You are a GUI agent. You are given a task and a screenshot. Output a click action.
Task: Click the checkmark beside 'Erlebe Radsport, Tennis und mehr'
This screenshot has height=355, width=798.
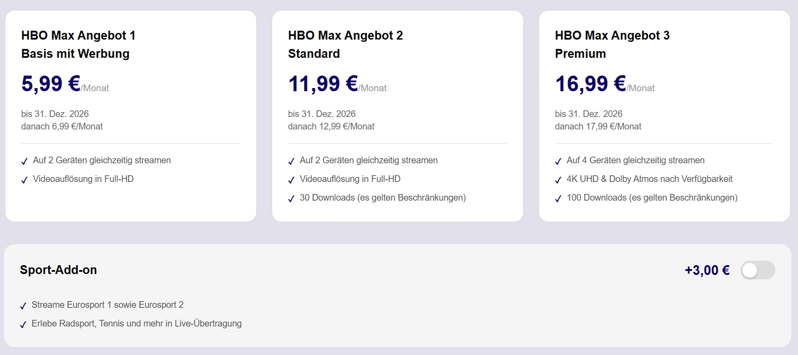[x=24, y=325]
